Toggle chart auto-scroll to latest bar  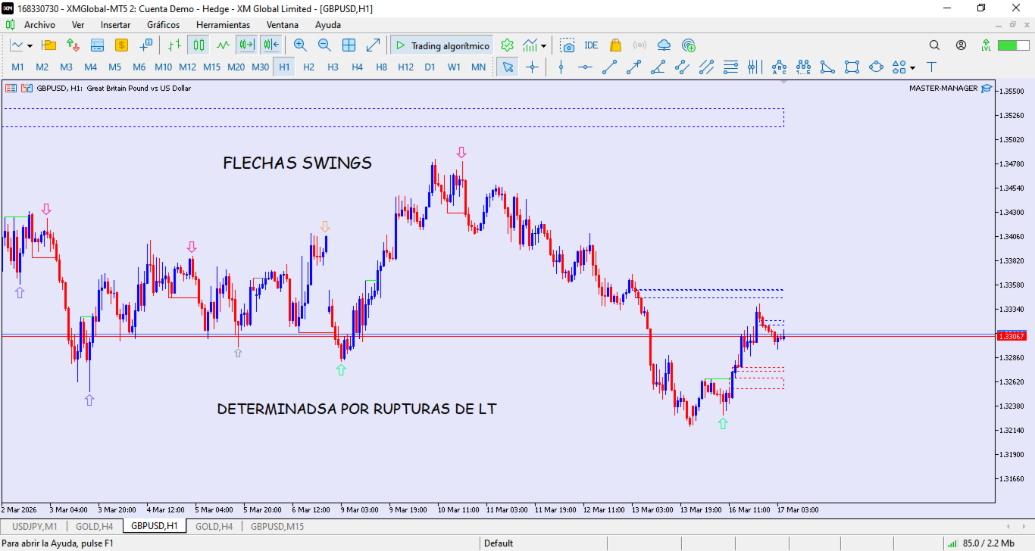pyautogui.click(x=246, y=45)
